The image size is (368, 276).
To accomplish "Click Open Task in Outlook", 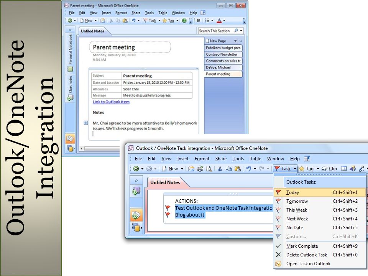I will pos(320,264).
